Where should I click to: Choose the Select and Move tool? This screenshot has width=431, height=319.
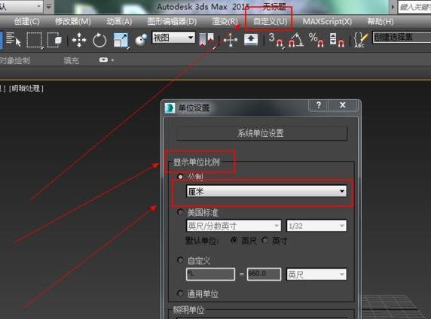click(79, 40)
